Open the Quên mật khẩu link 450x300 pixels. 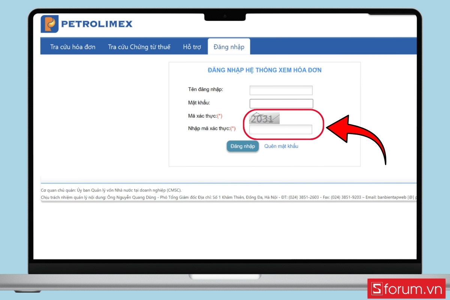(x=281, y=146)
